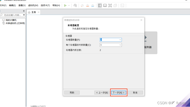Open the 虚拟机(M) menu
The height and width of the screenshot is (107, 190).
click(33, 5)
